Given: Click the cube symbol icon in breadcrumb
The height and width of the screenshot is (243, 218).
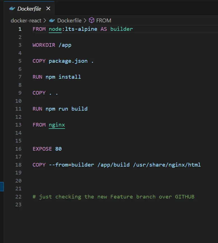Looking at the screenshot, I should pyautogui.click(x=92, y=20).
